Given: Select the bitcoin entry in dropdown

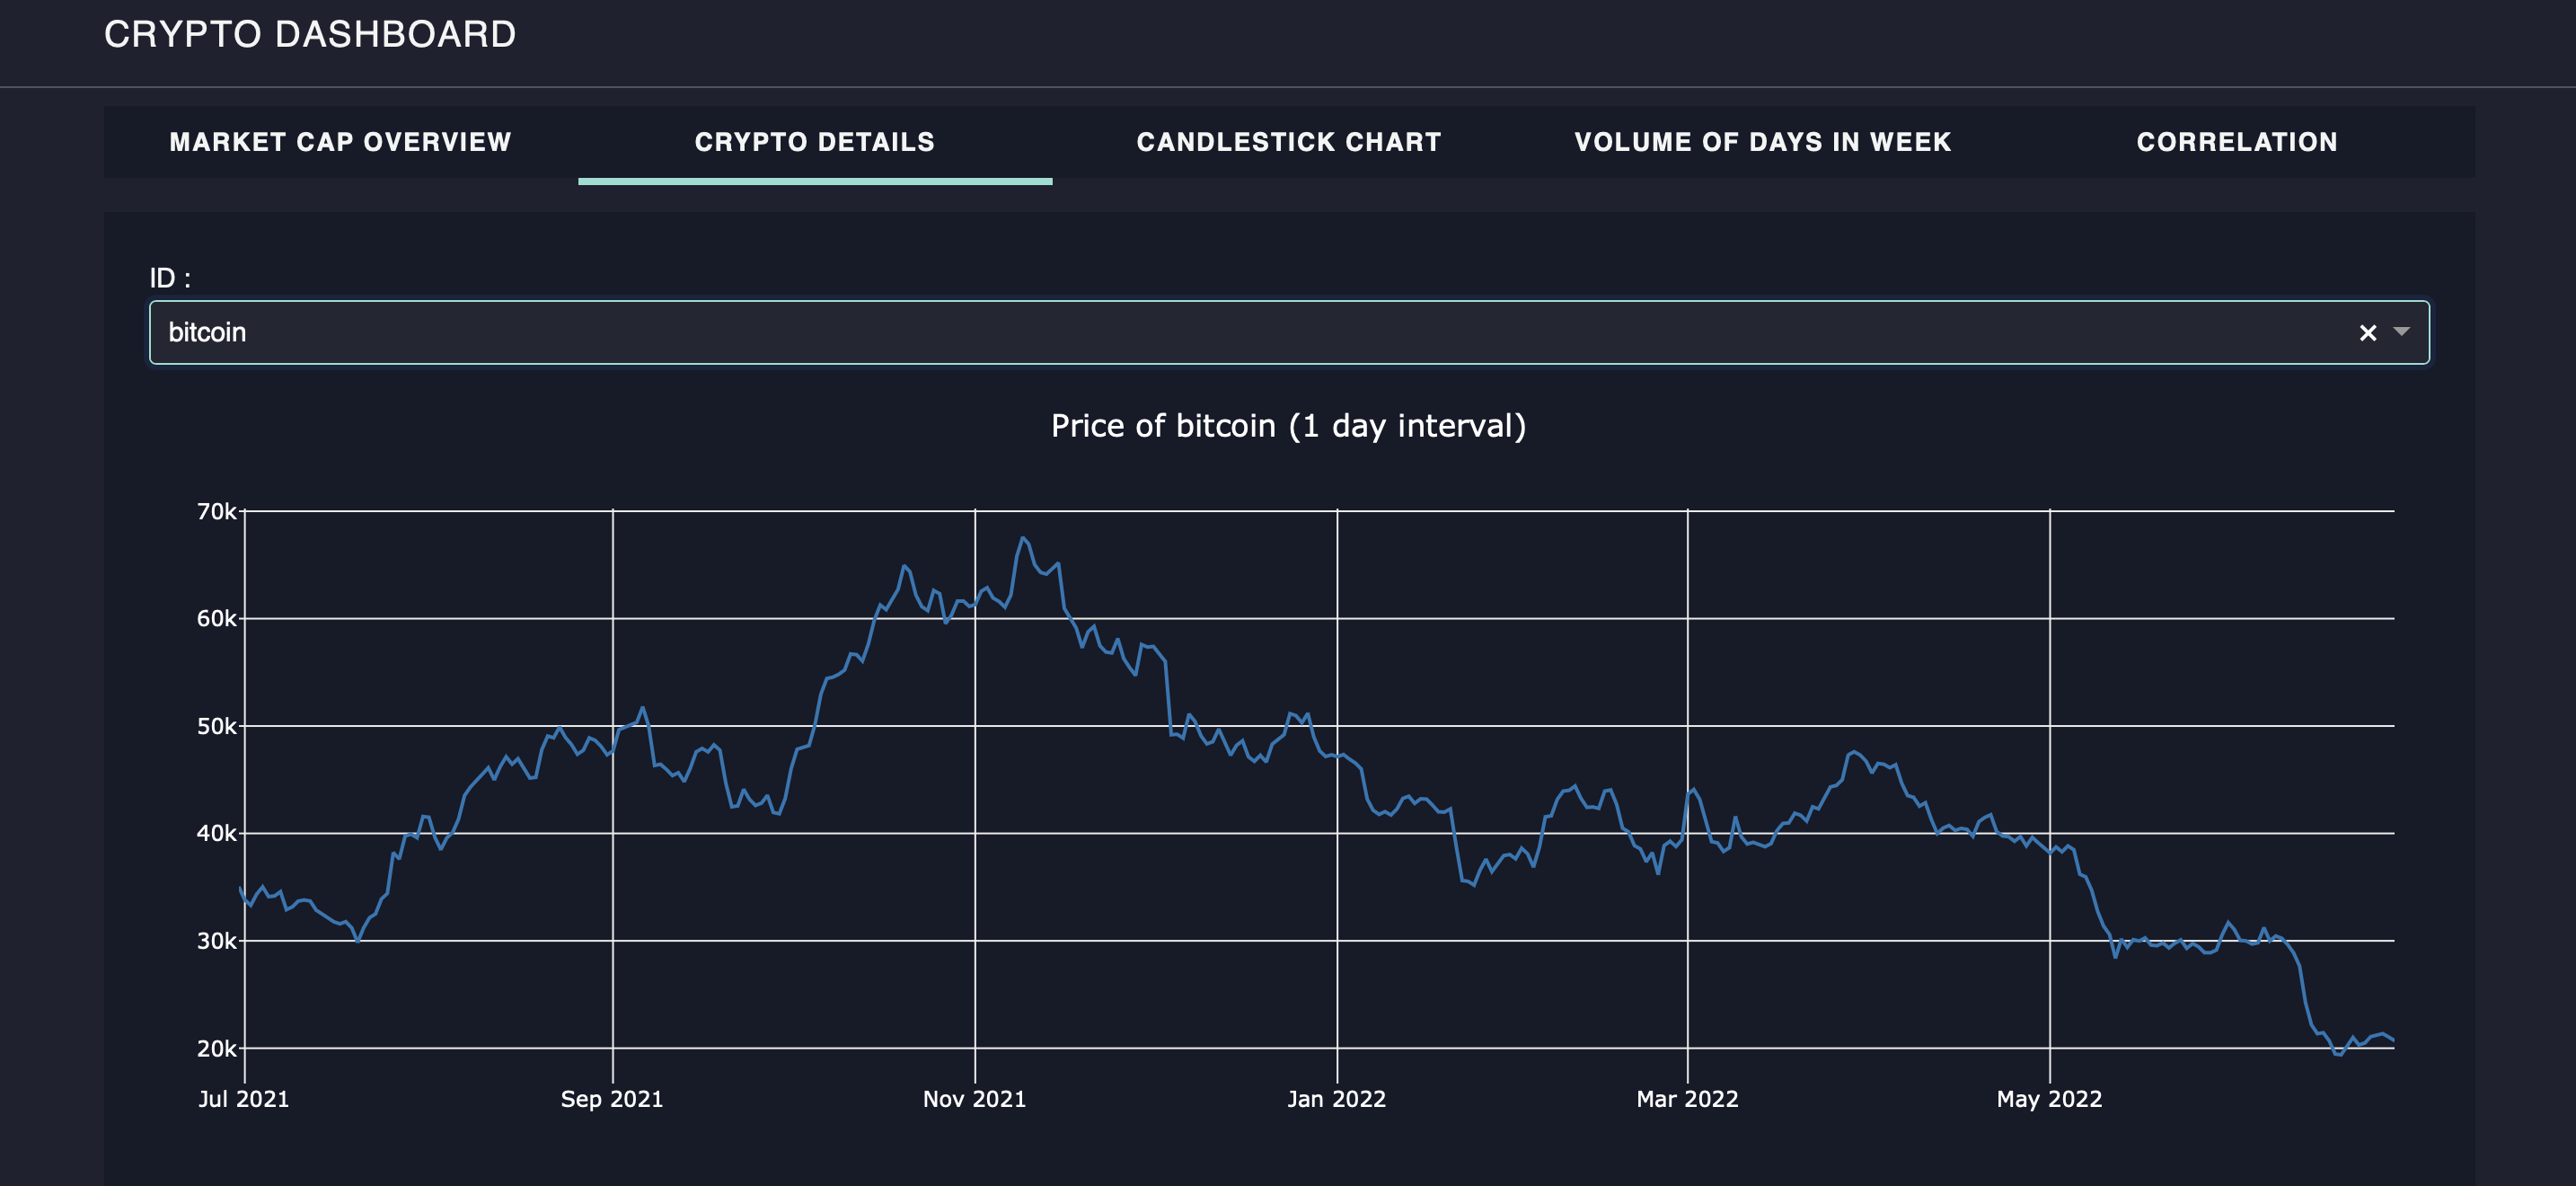Looking at the screenshot, I should click(x=1288, y=332).
